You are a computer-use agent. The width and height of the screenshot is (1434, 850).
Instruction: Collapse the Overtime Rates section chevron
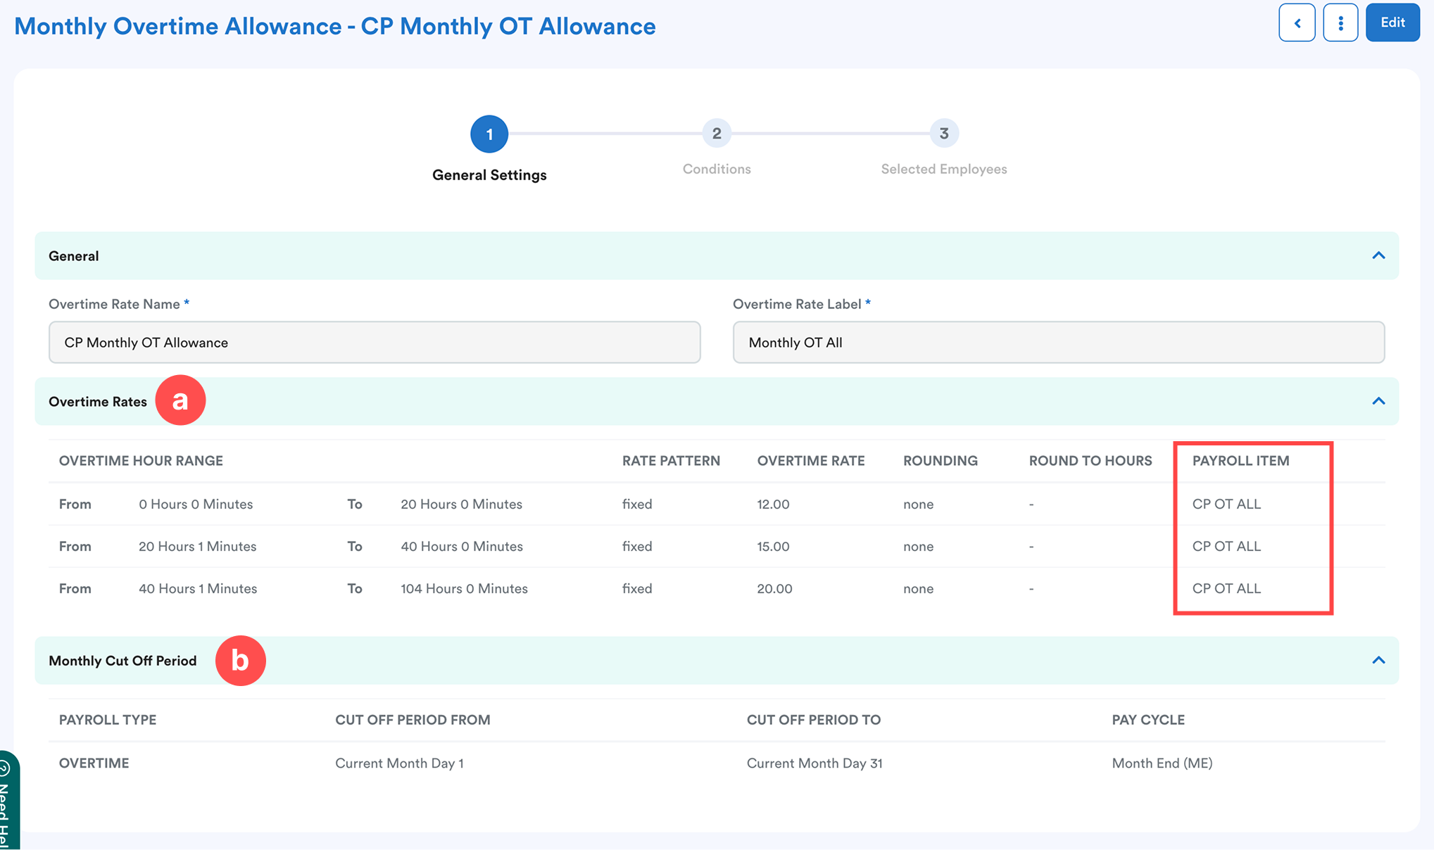pos(1378,401)
